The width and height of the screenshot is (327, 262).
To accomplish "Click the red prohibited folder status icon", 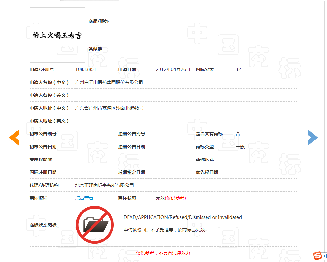I will (95, 225).
